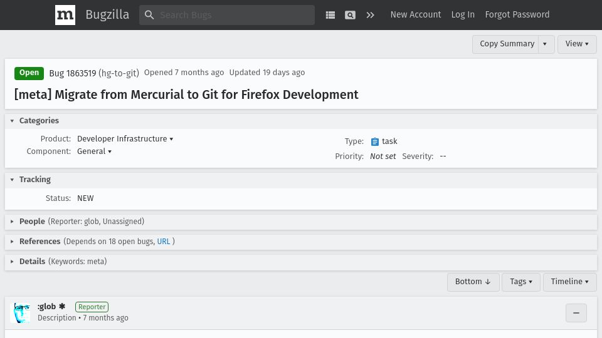Click the search magnifier icon
This screenshot has width=602, height=338.
click(x=149, y=15)
